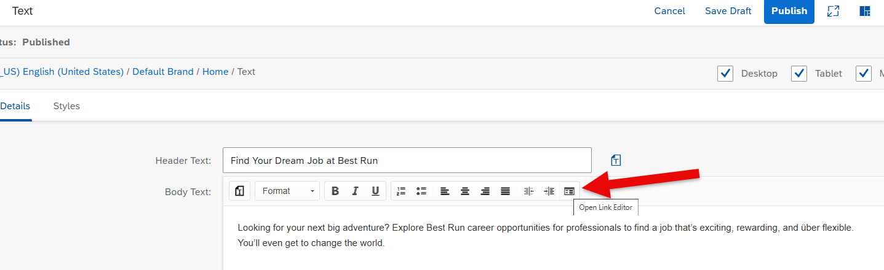Align body text left
The width and height of the screenshot is (884, 270).
click(x=445, y=191)
